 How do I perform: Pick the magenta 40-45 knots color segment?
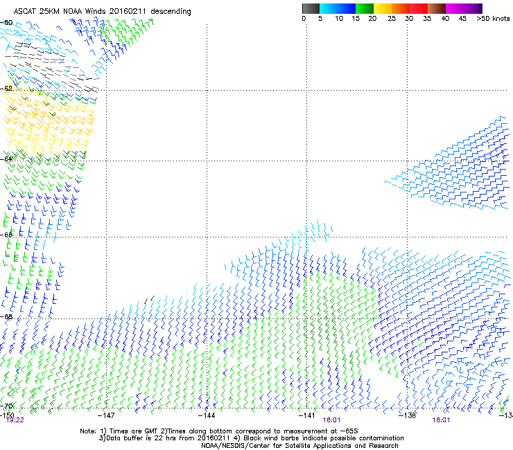[455, 8]
